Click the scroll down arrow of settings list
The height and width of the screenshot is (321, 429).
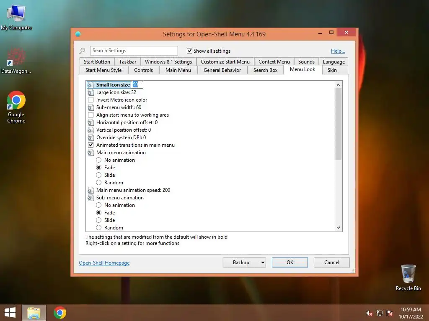click(339, 228)
